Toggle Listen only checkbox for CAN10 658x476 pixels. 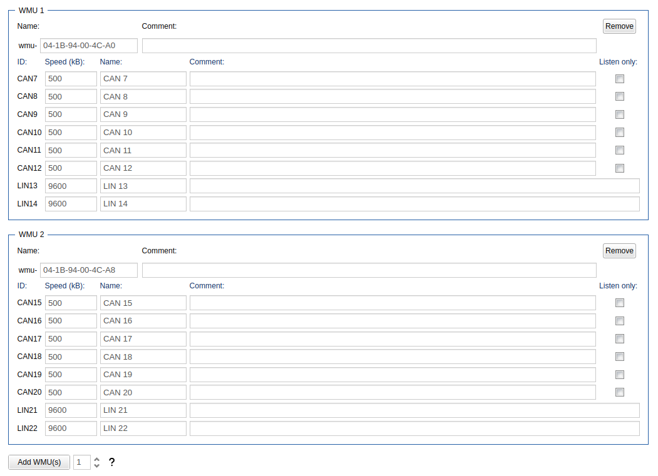pyautogui.click(x=620, y=133)
